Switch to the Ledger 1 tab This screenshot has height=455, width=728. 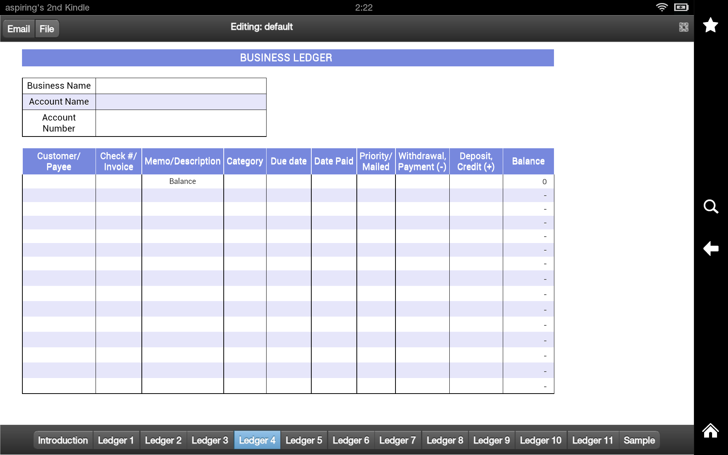pyautogui.click(x=116, y=440)
